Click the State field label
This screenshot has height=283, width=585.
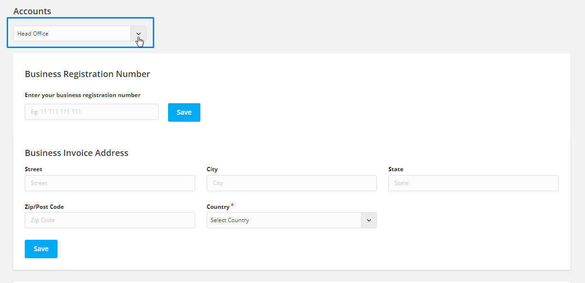click(x=396, y=169)
